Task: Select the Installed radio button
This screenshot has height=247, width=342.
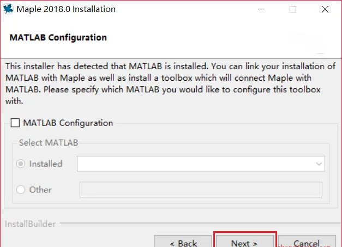Action: pos(21,164)
